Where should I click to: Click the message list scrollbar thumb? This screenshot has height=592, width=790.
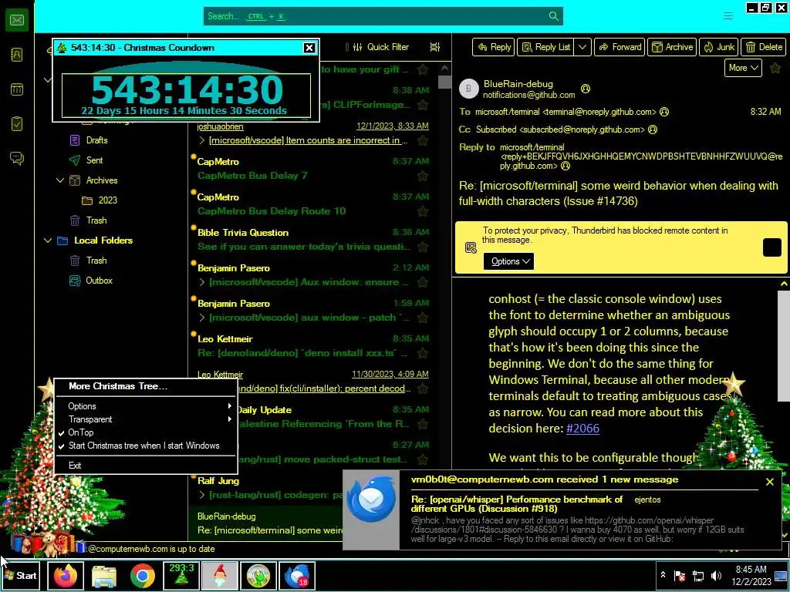coord(444,82)
